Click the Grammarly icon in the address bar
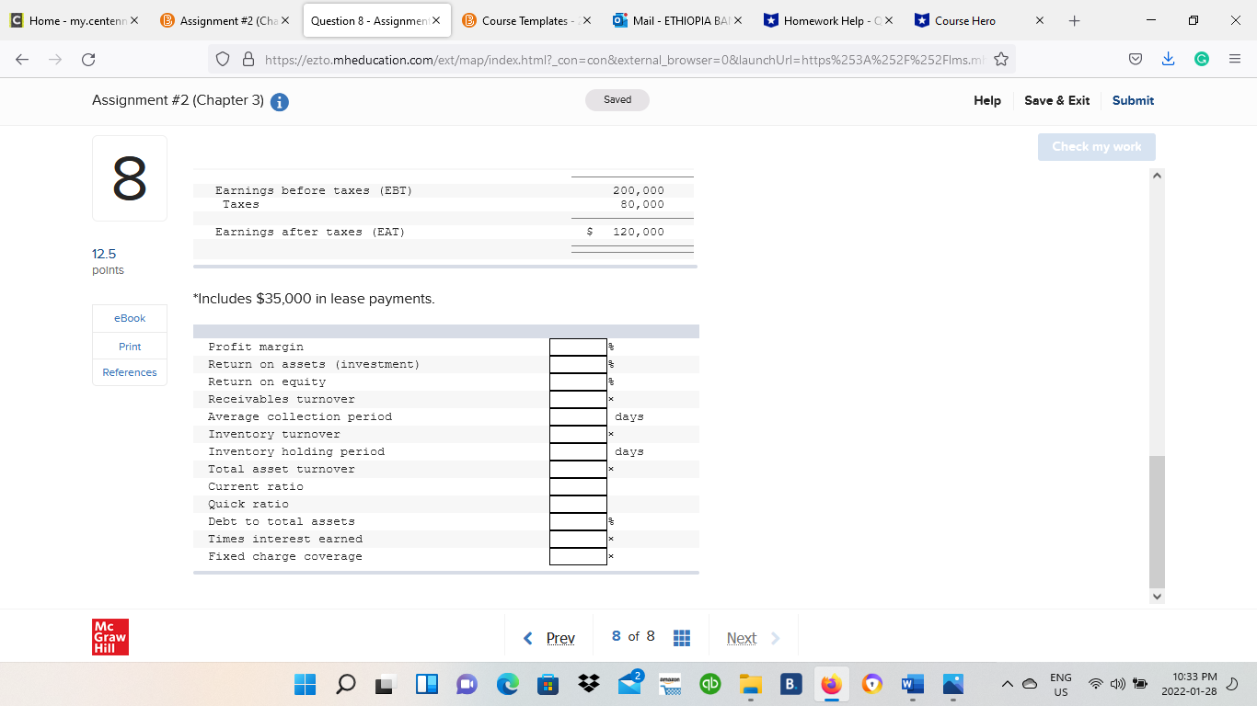The height and width of the screenshot is (706, 1257). point(1200,58)
